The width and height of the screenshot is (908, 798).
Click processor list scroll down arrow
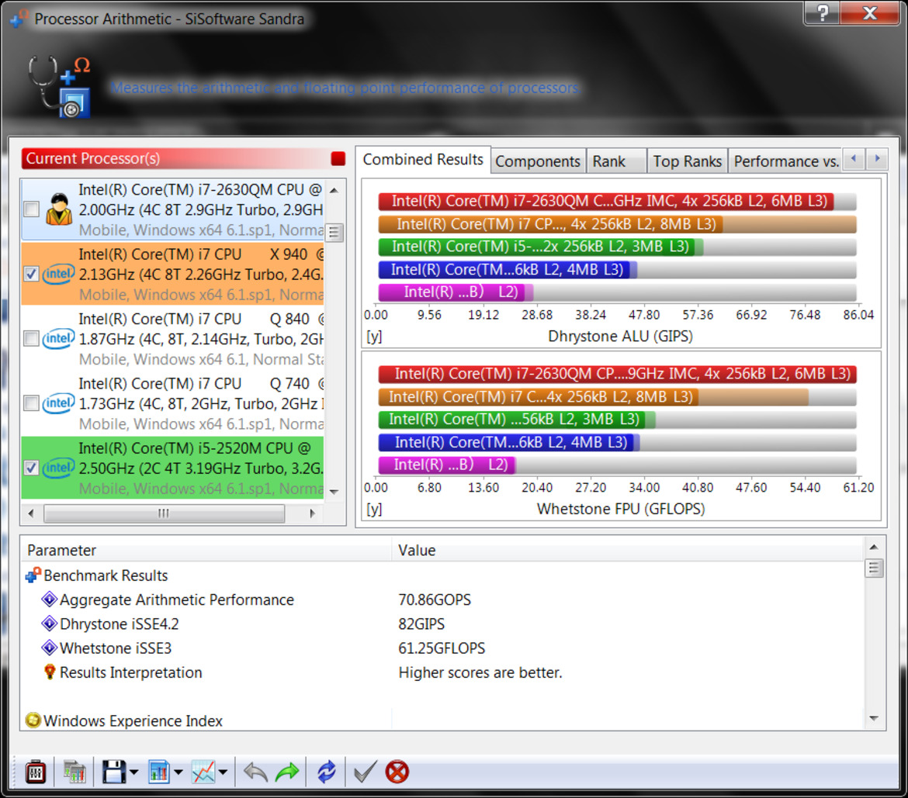[x=334, y=492]
